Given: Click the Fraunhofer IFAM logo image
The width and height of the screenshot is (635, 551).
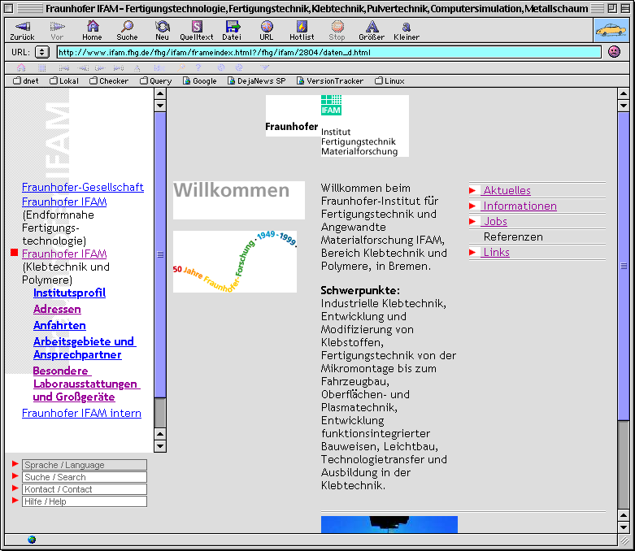Looking at the screenshot, I should [x=337, y=126].
